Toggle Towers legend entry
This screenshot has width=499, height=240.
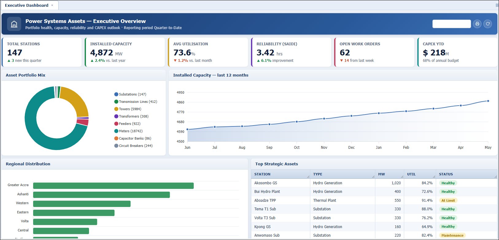[128, 109]
